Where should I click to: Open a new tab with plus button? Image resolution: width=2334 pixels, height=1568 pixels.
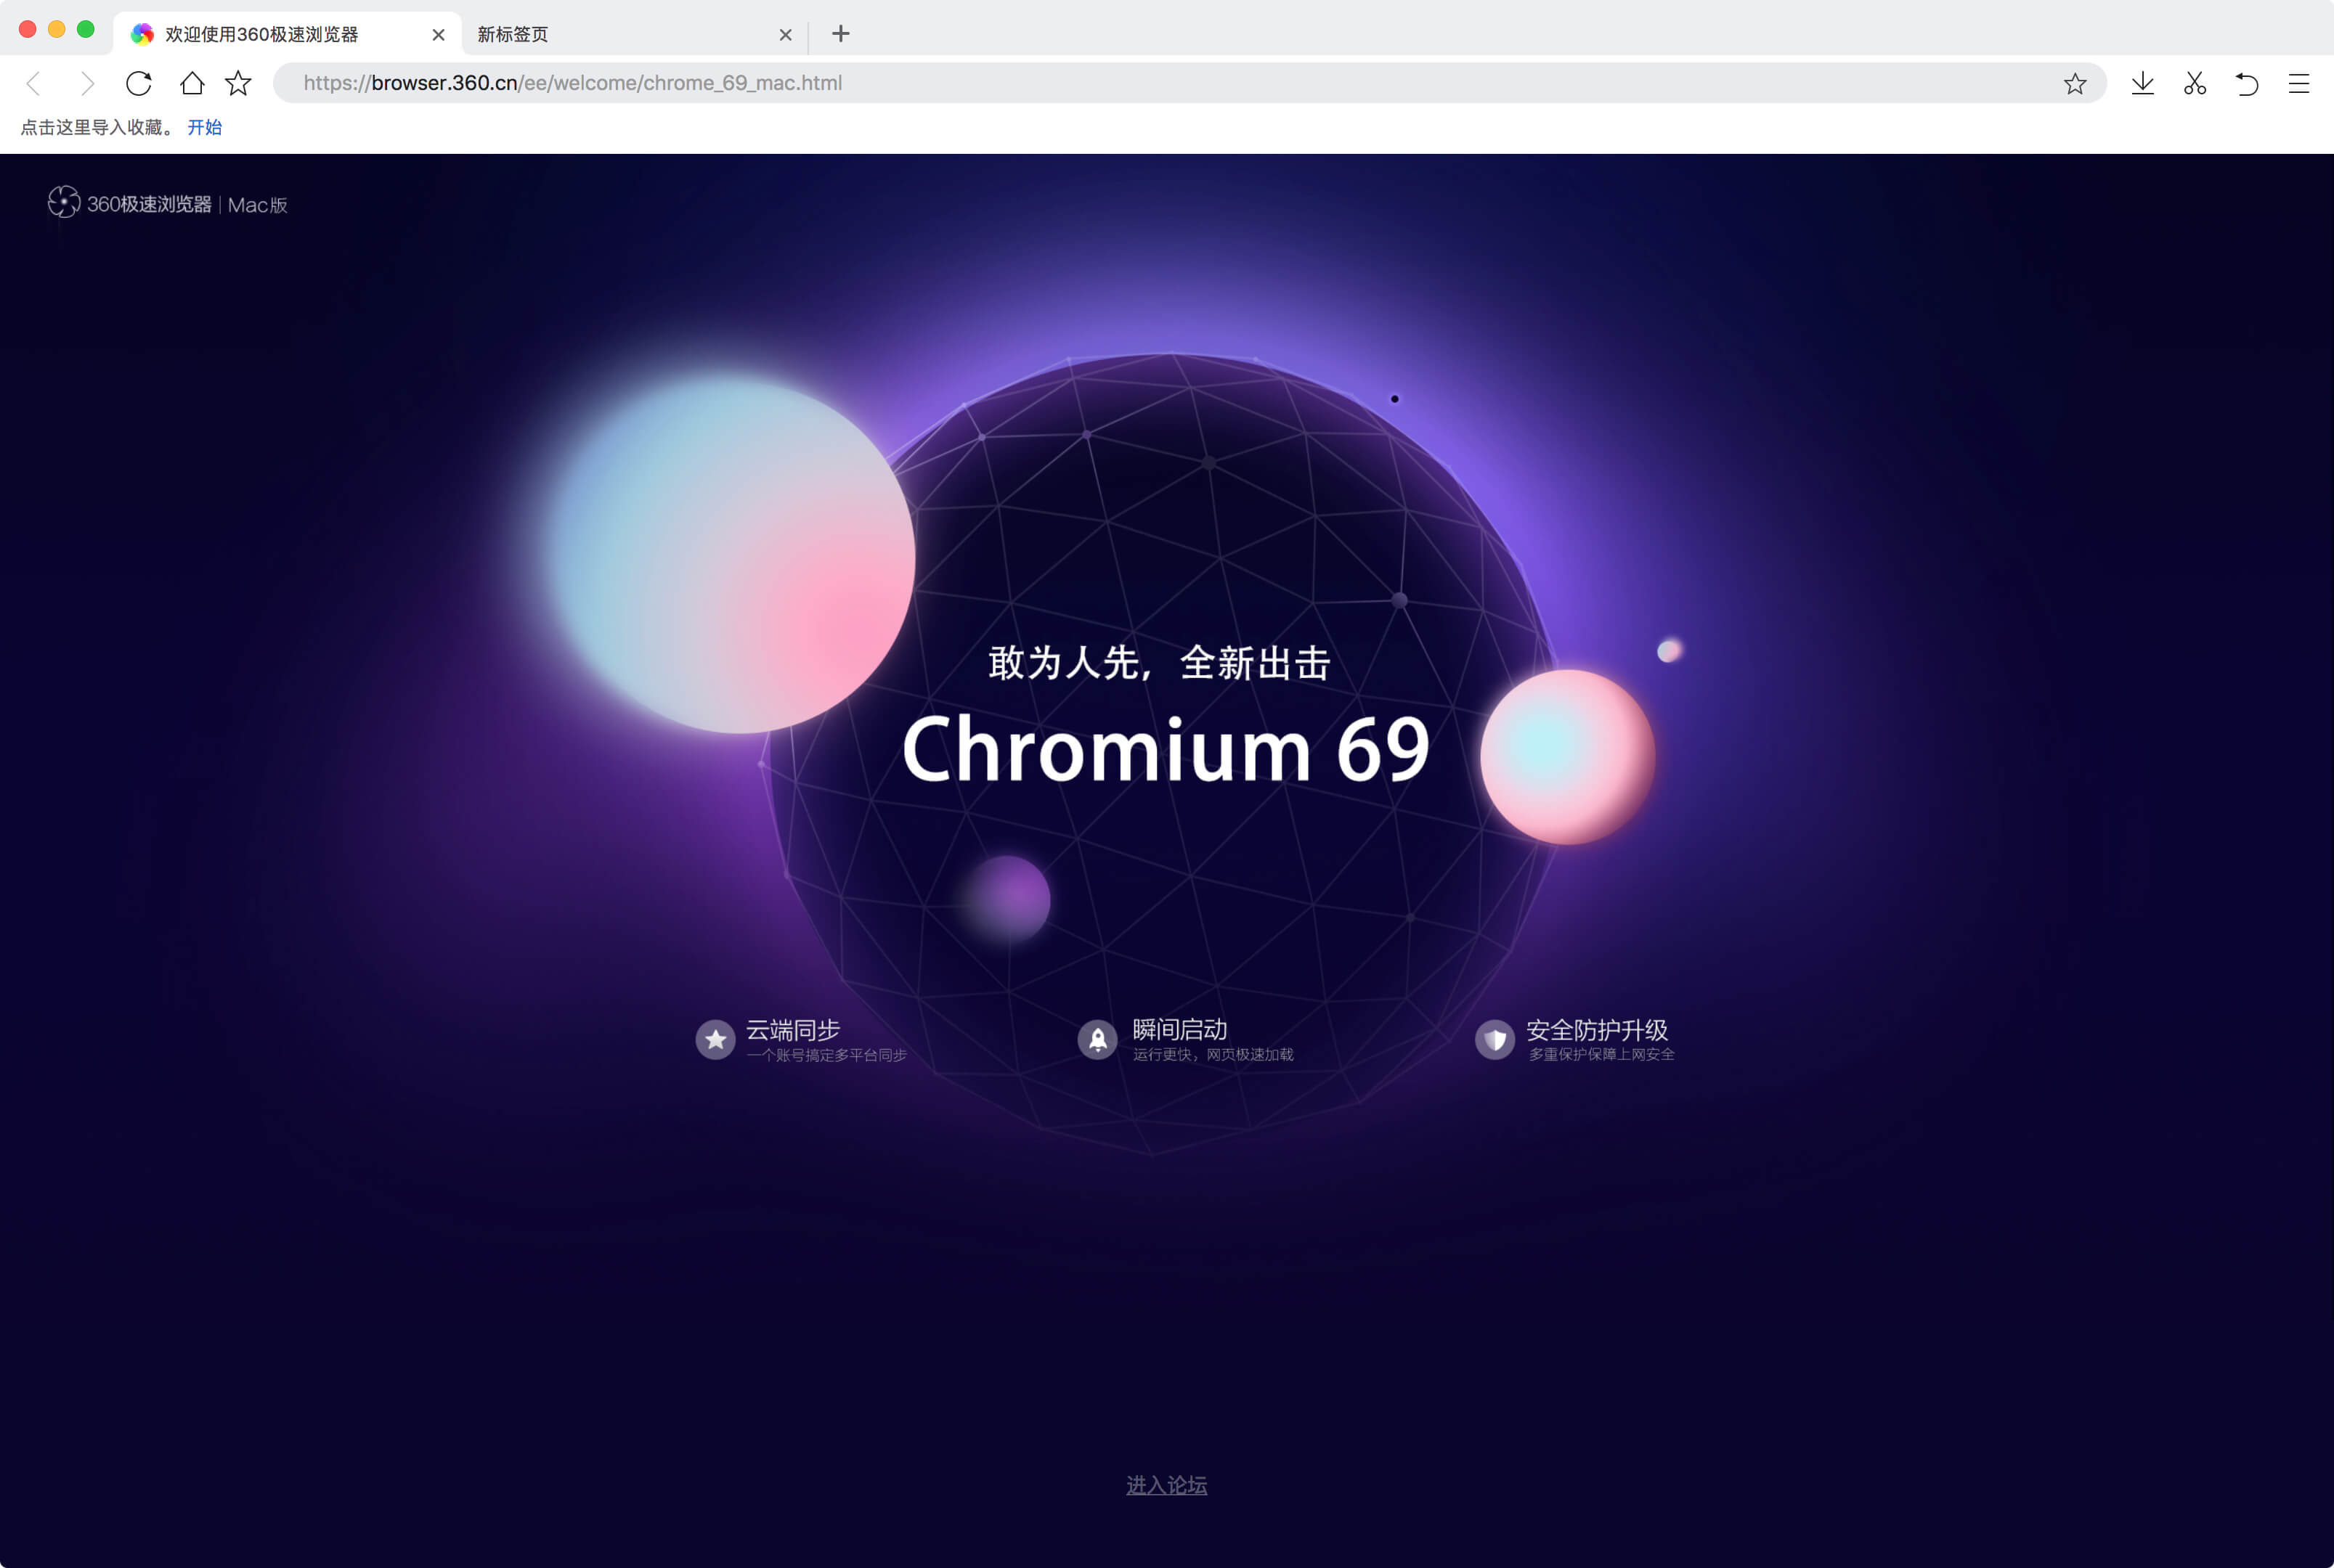click(x=840, y=34)
